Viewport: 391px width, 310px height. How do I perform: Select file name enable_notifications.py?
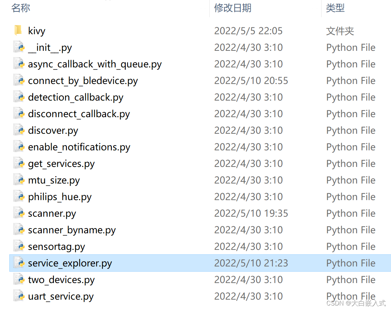(x=79, y=147)
